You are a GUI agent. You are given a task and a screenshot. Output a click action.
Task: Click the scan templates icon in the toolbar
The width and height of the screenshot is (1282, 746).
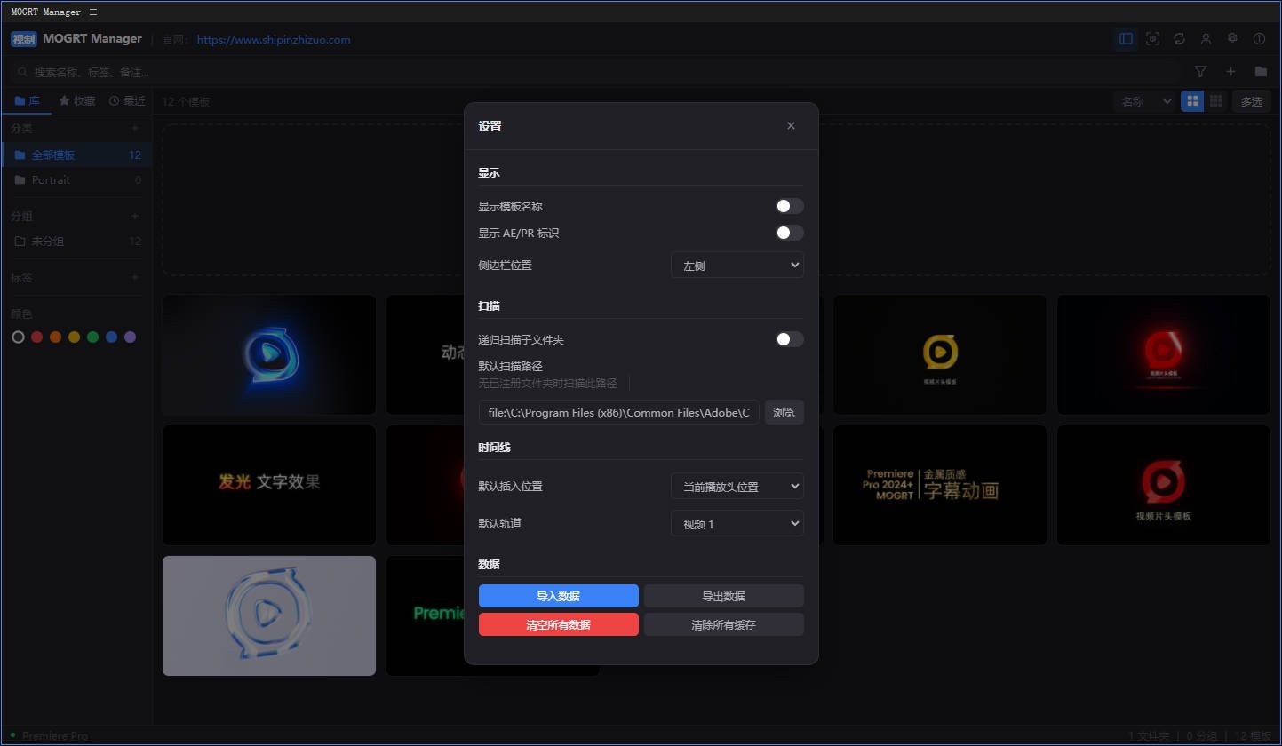click(1152, 38)
